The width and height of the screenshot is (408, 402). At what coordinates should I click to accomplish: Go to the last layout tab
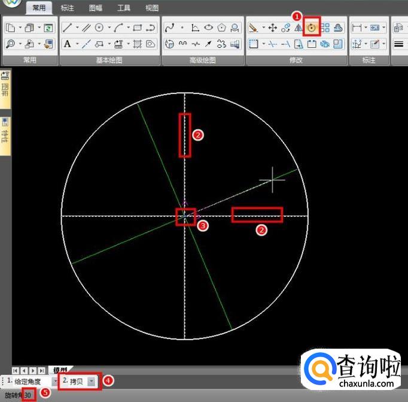coord(41,370)
